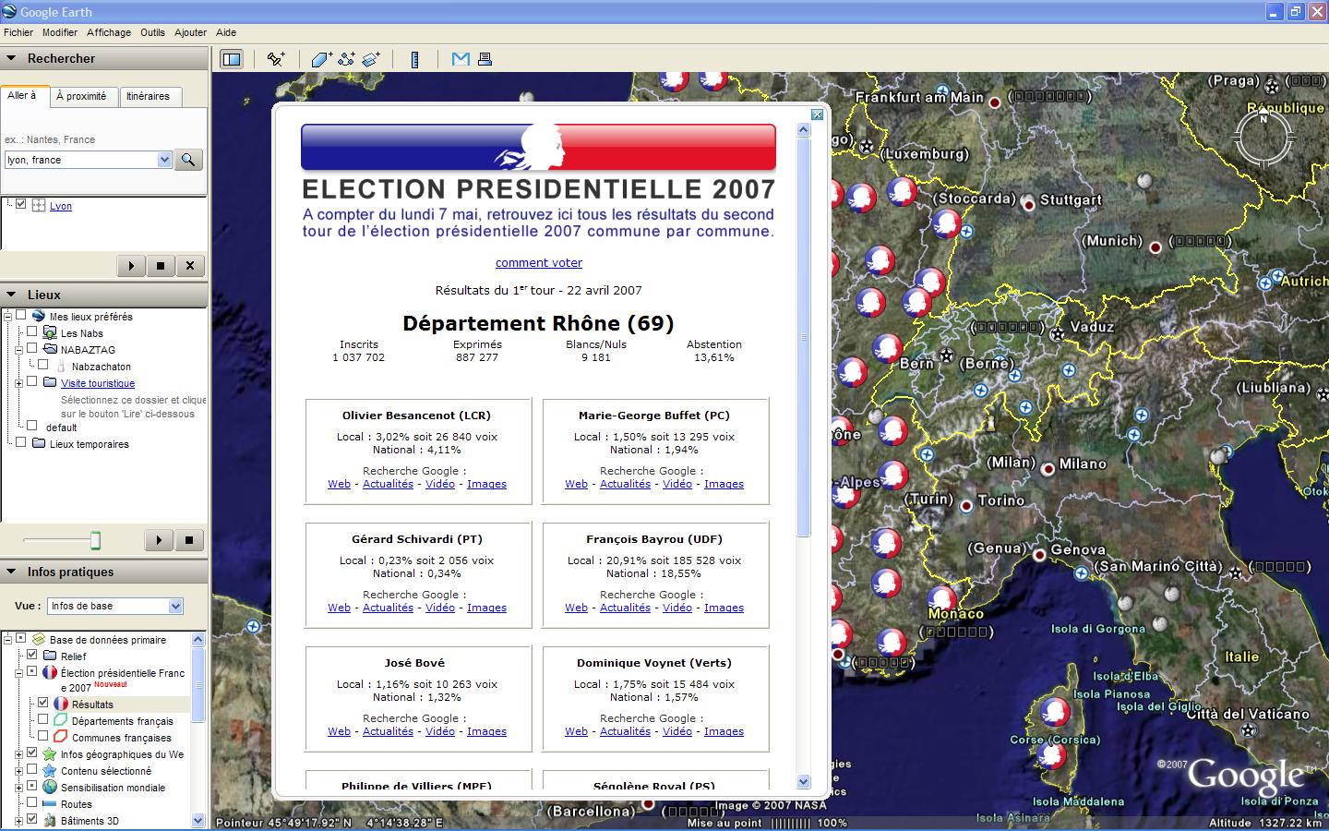Add an image overlay from toolbar
Viewport: 1329px width, 831px height.
pyautogui.click(x=371, y=59)
